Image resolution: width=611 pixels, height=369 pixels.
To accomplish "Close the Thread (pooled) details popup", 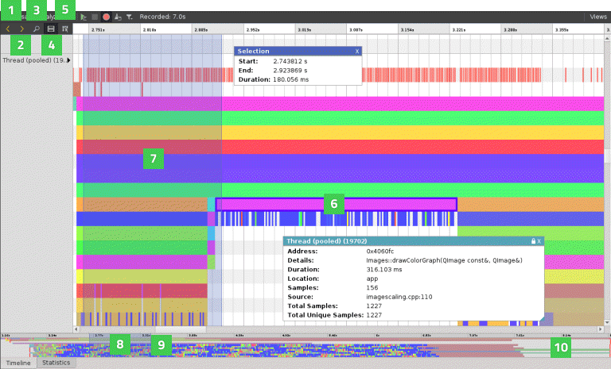I will click(539, 240).
